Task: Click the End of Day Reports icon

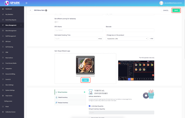Action: click(x=3, y=20)
